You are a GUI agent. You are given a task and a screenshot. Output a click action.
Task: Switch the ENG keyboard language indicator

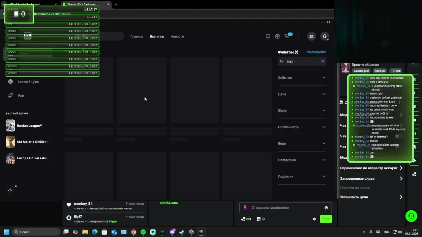click(386, 232)
